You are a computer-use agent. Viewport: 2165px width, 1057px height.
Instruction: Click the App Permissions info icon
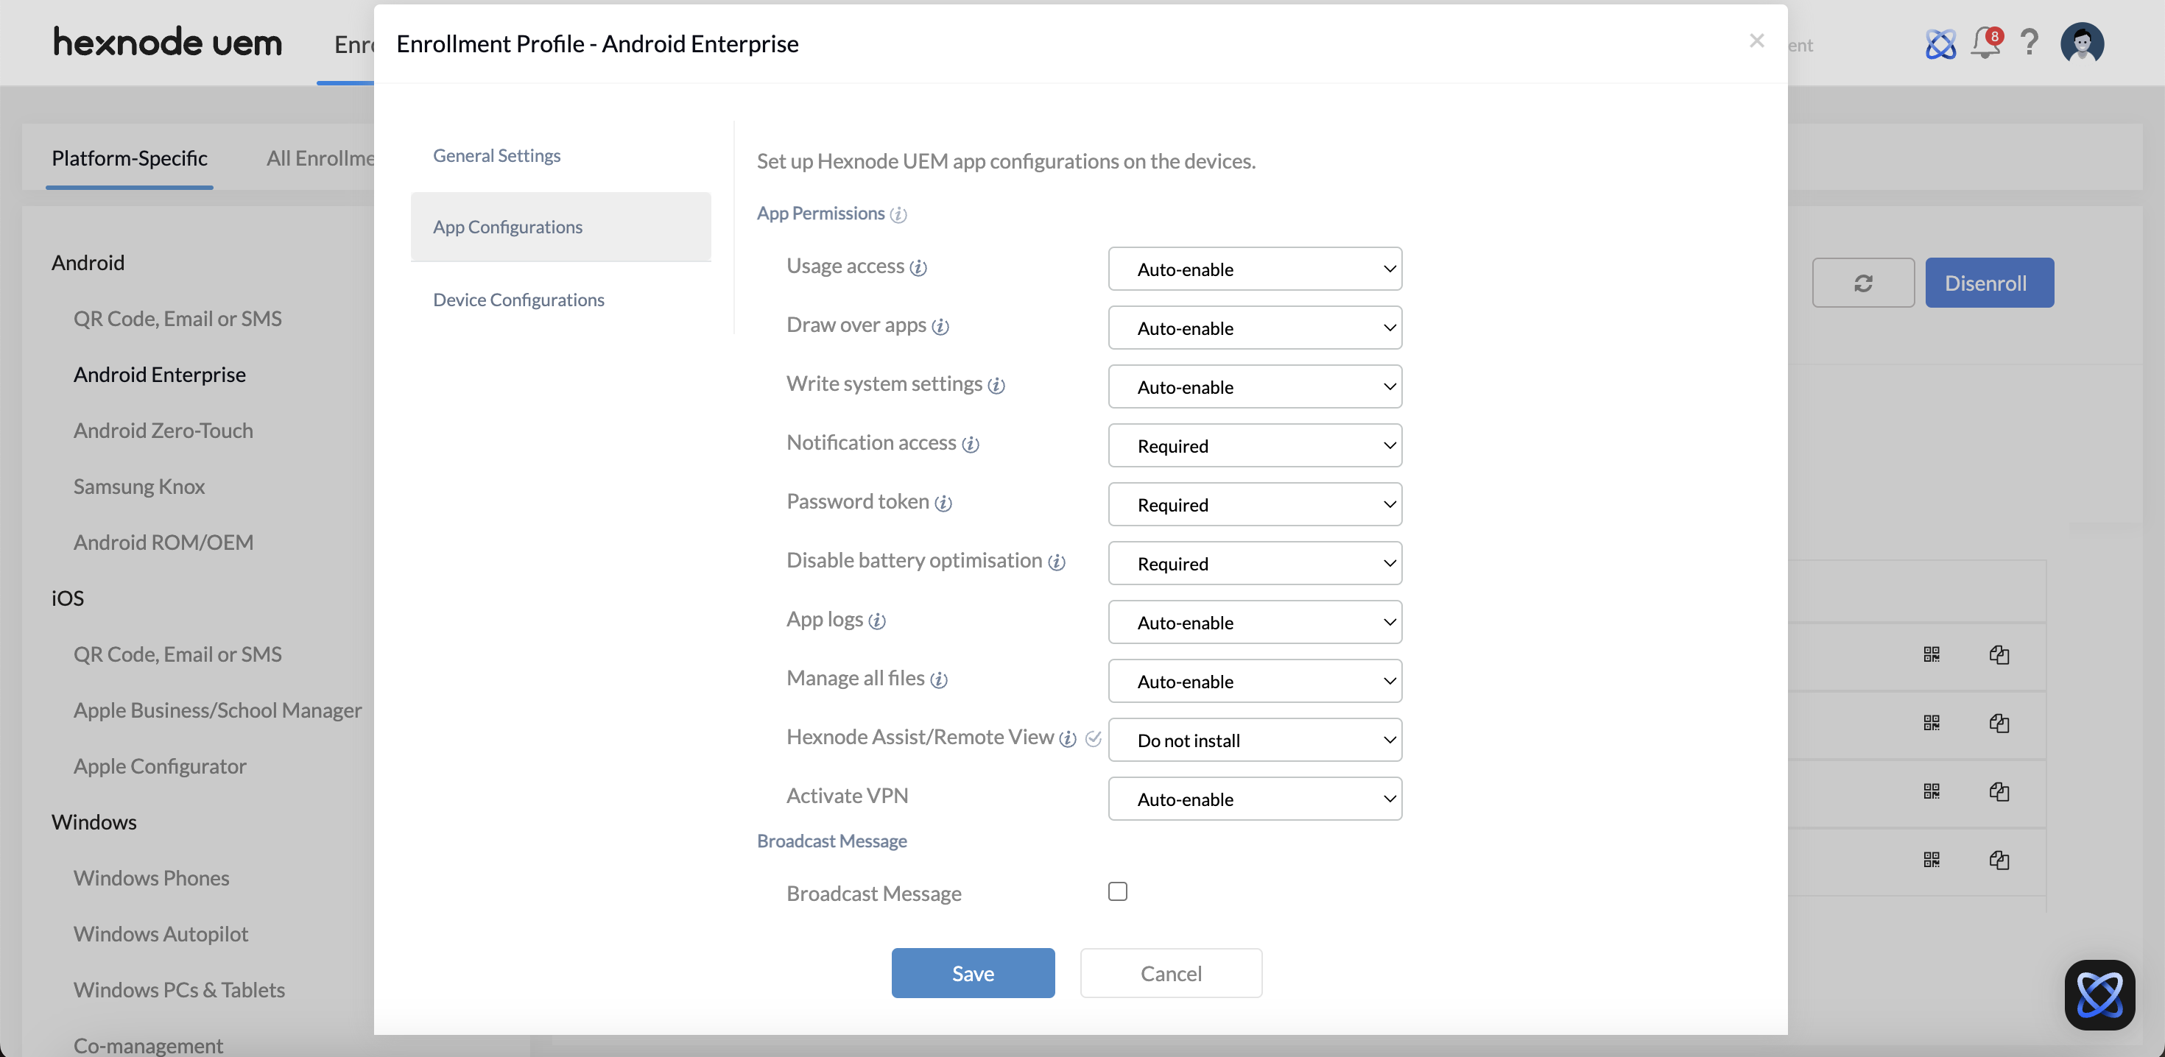pyautogui.click(x=898, y=214)
